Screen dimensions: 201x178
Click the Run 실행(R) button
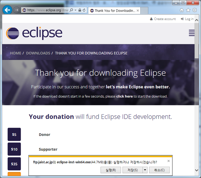click(x=111, y=170)
